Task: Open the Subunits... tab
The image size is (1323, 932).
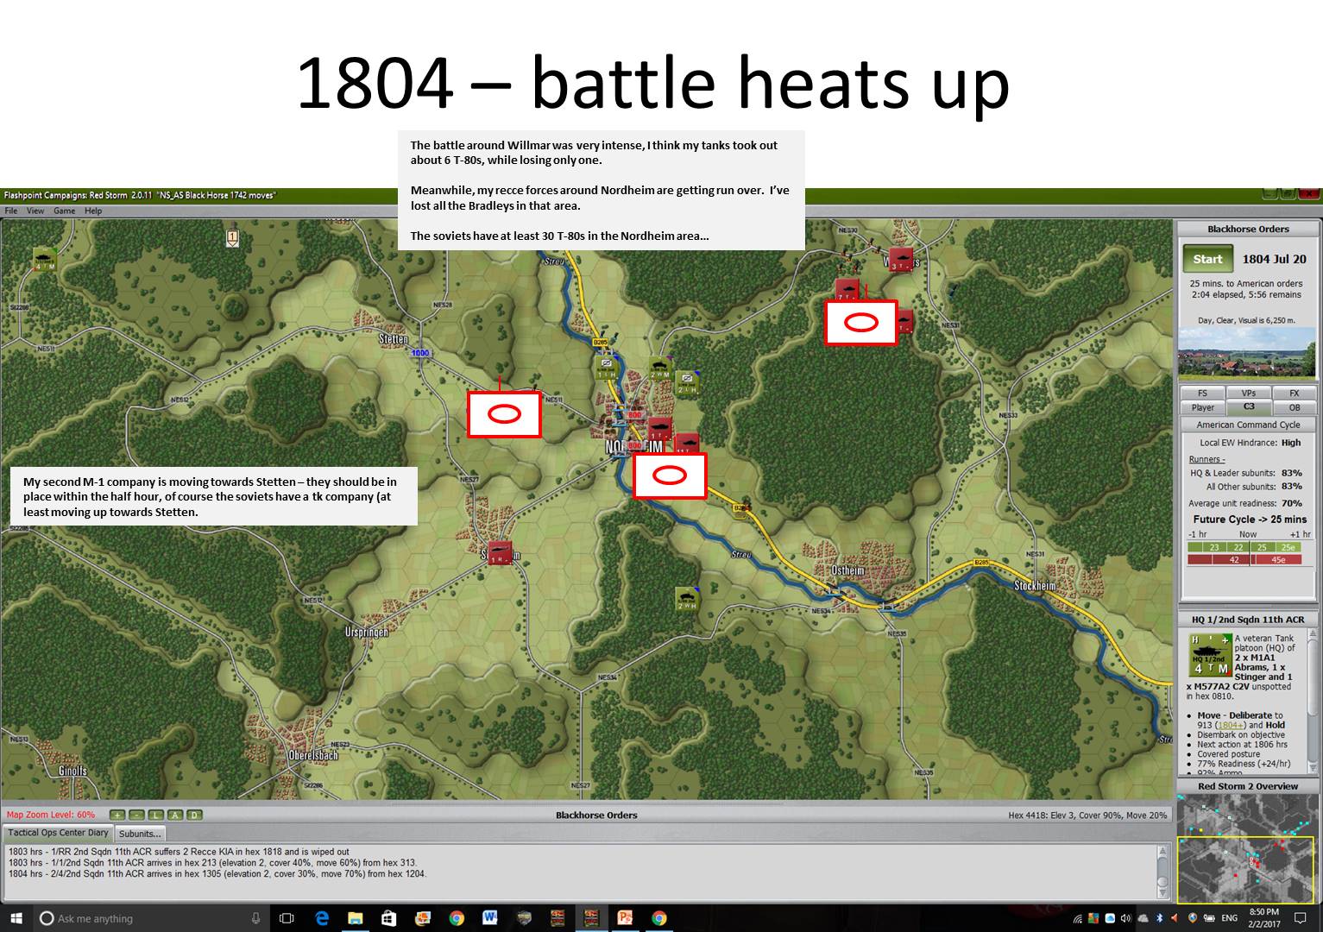Action: point(140,834)
